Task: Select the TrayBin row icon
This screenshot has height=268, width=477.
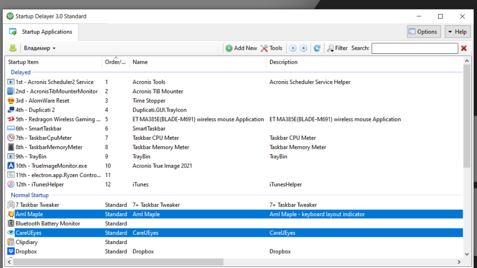Action: point(11,156)
